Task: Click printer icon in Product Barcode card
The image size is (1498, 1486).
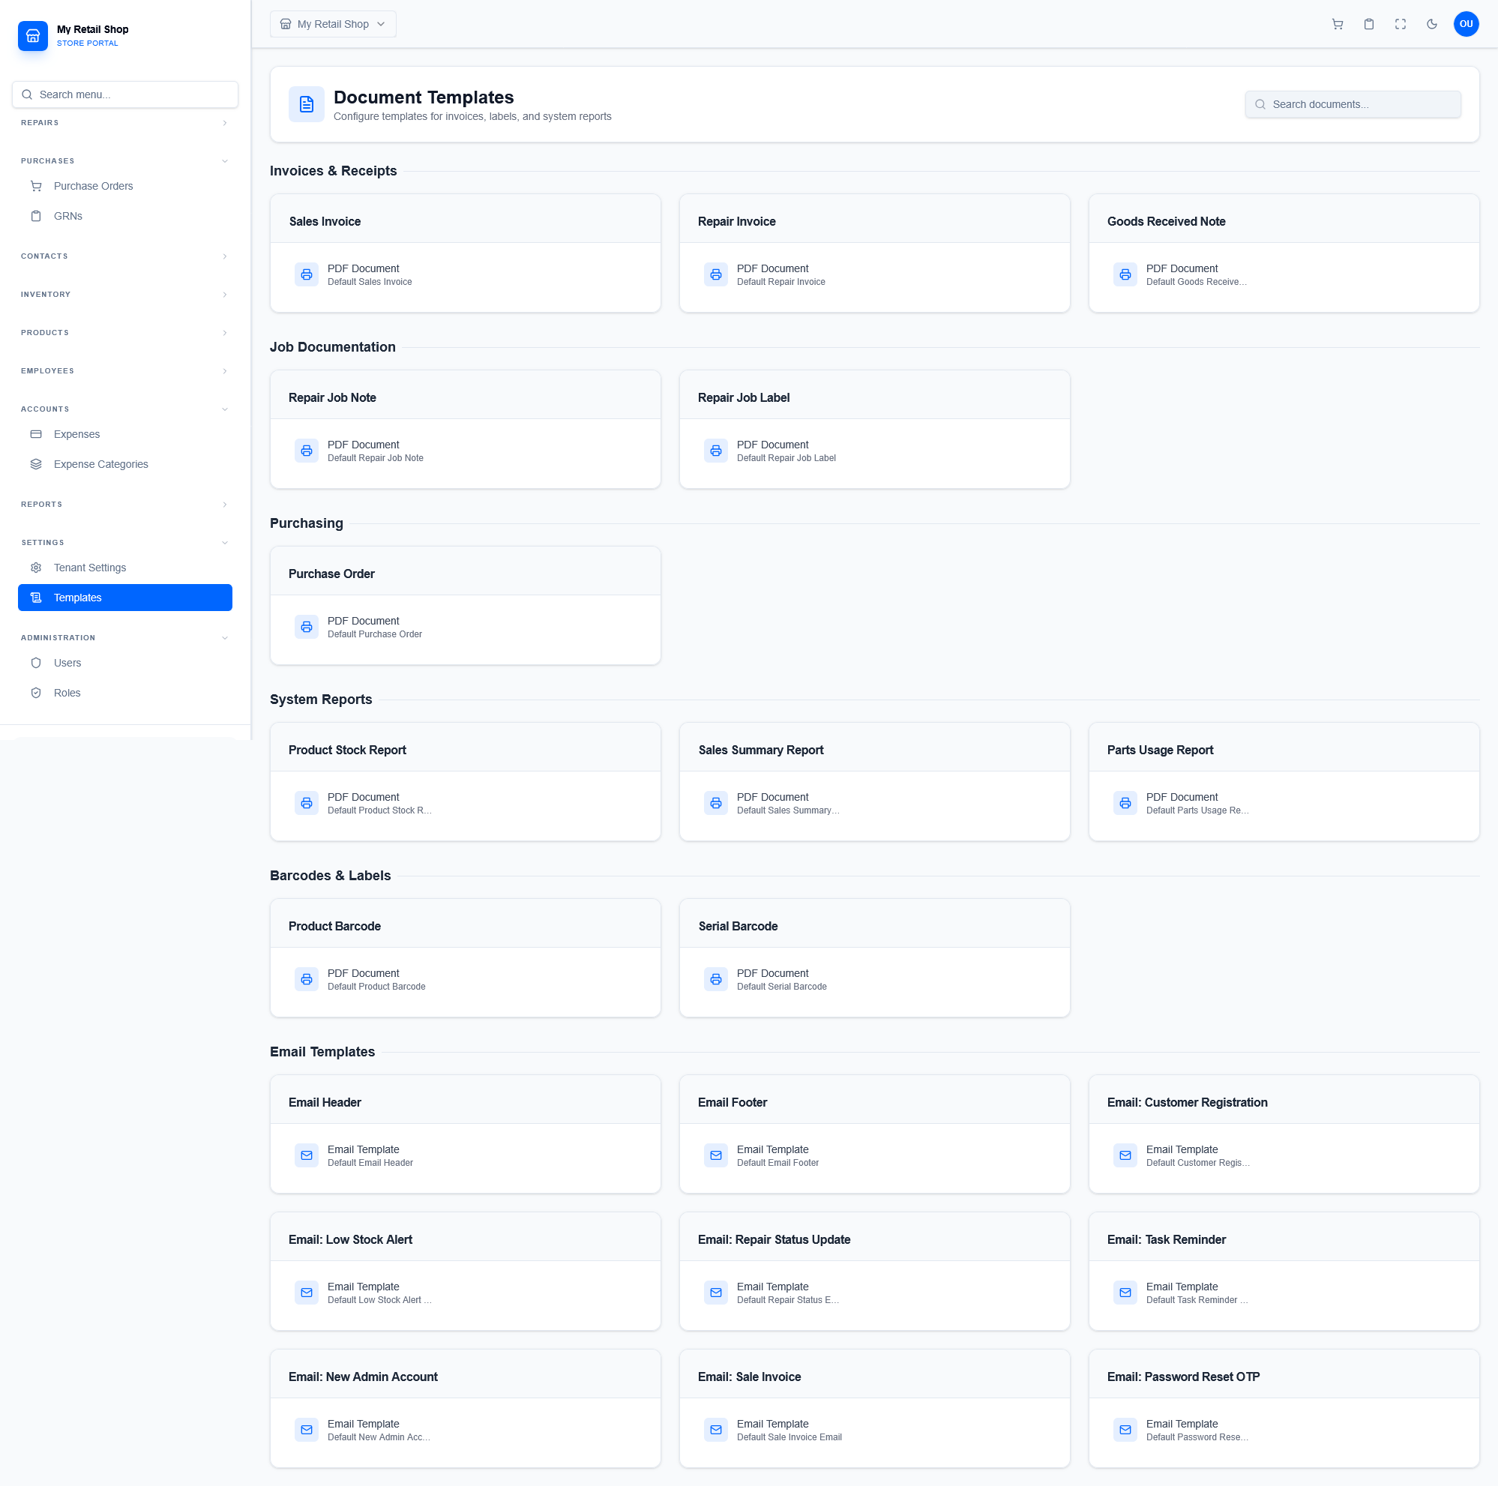Action: tap(306, 979)
